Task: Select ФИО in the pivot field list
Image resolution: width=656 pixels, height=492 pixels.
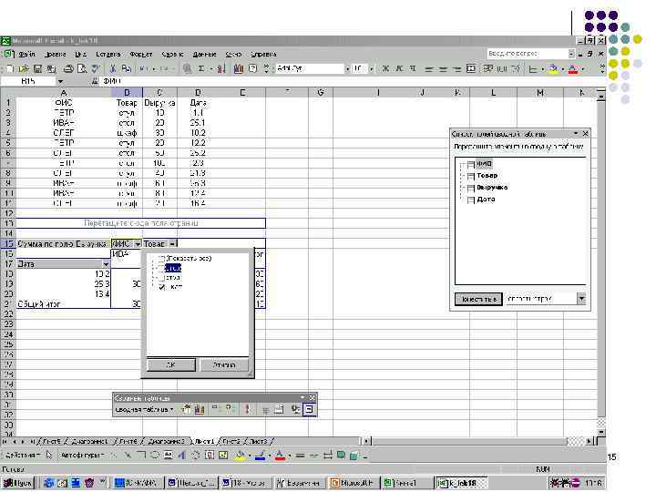Action: (484, 164)
